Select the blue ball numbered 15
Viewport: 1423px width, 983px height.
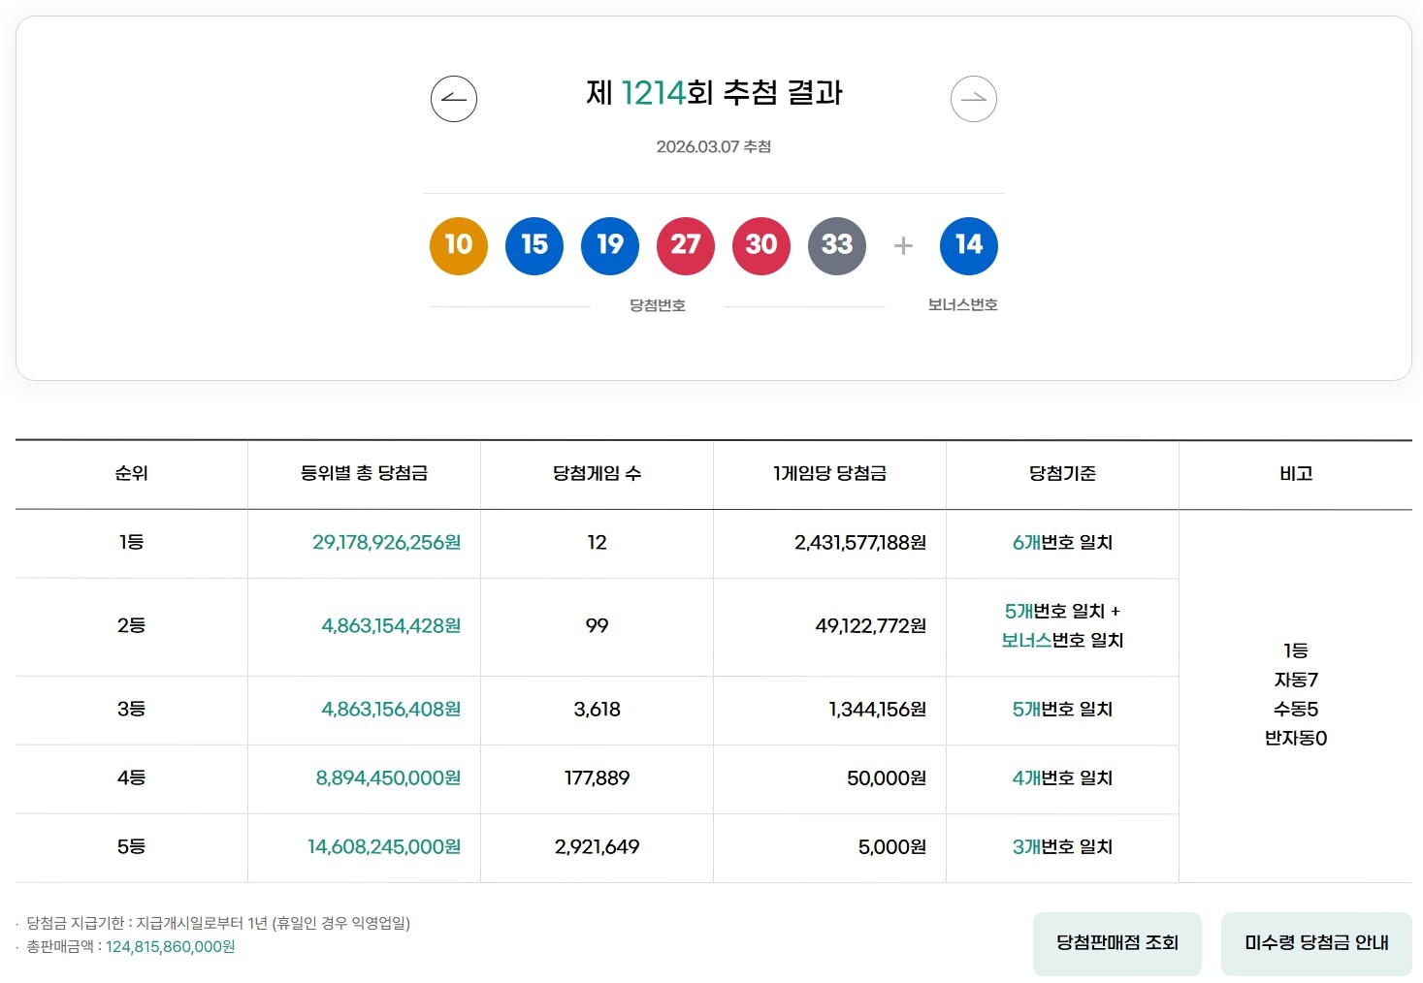coord(534,246)
